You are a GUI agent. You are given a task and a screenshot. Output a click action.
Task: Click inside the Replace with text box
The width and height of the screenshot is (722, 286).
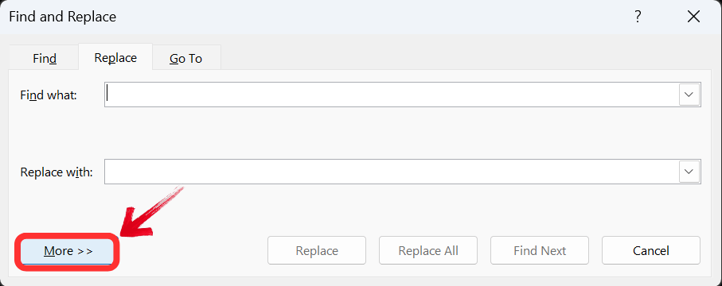pos(392,172)
